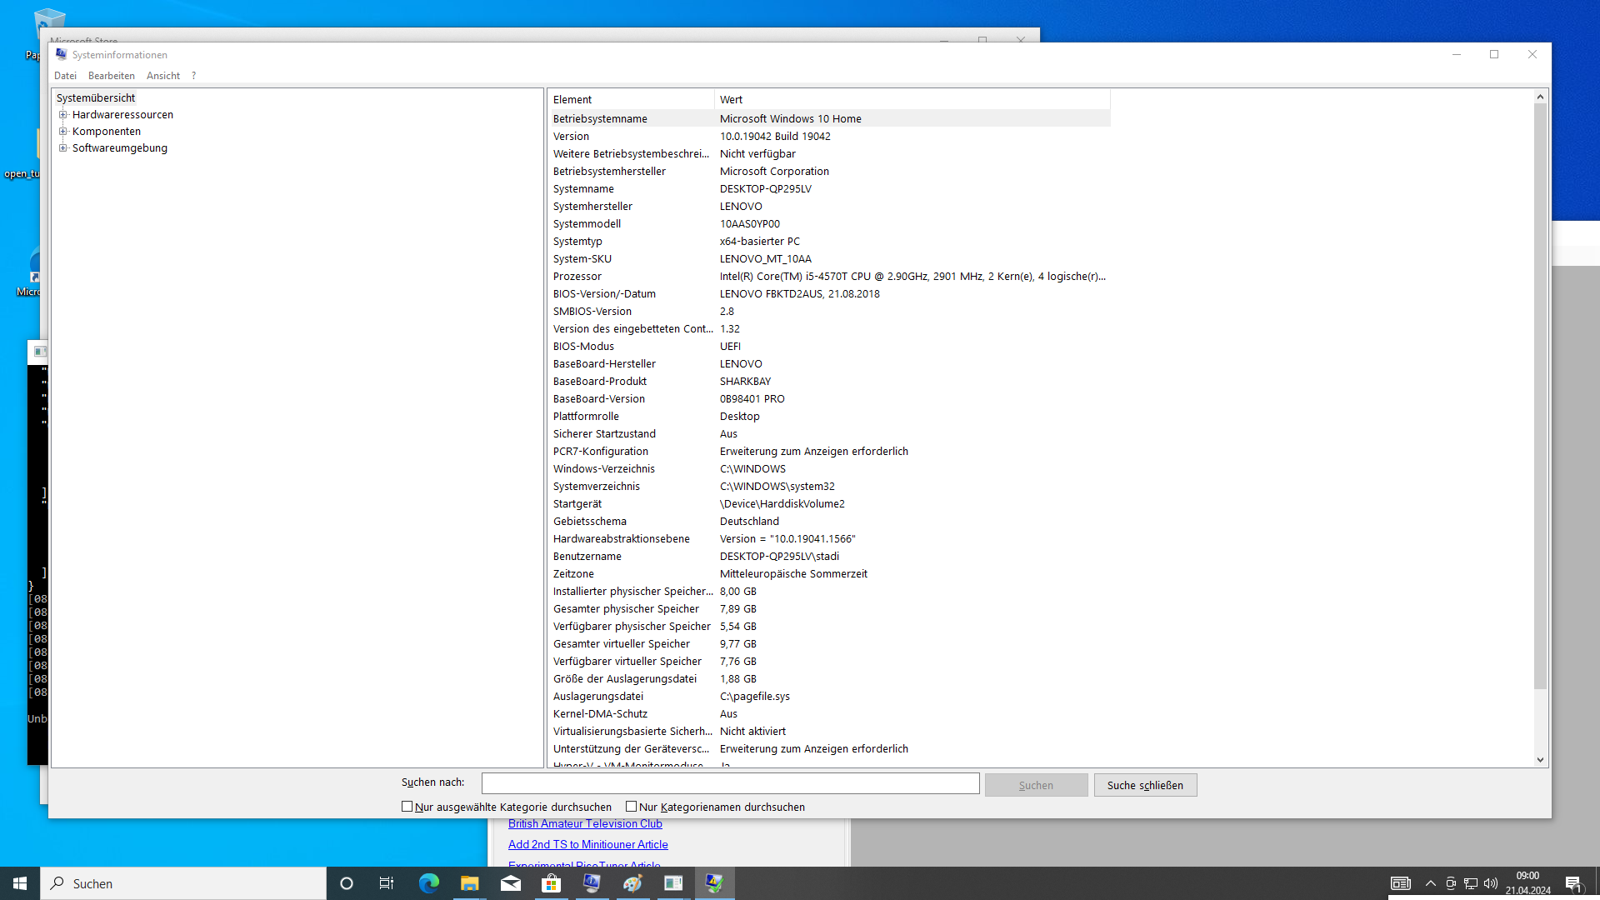Expand the Komponenten tree node
This screenshot has width=1600, height=900.
[x=62, y=132]
